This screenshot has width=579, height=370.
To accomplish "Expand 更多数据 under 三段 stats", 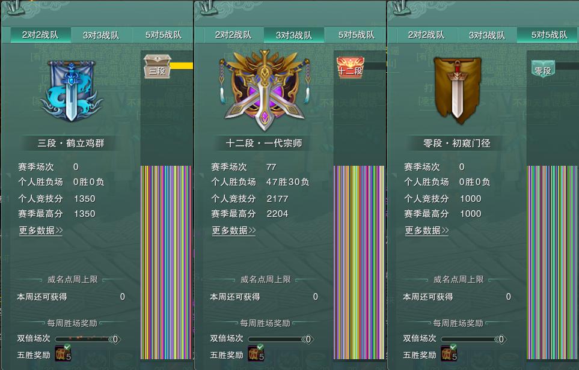I will pyautogui.click(x=41, y=231).
